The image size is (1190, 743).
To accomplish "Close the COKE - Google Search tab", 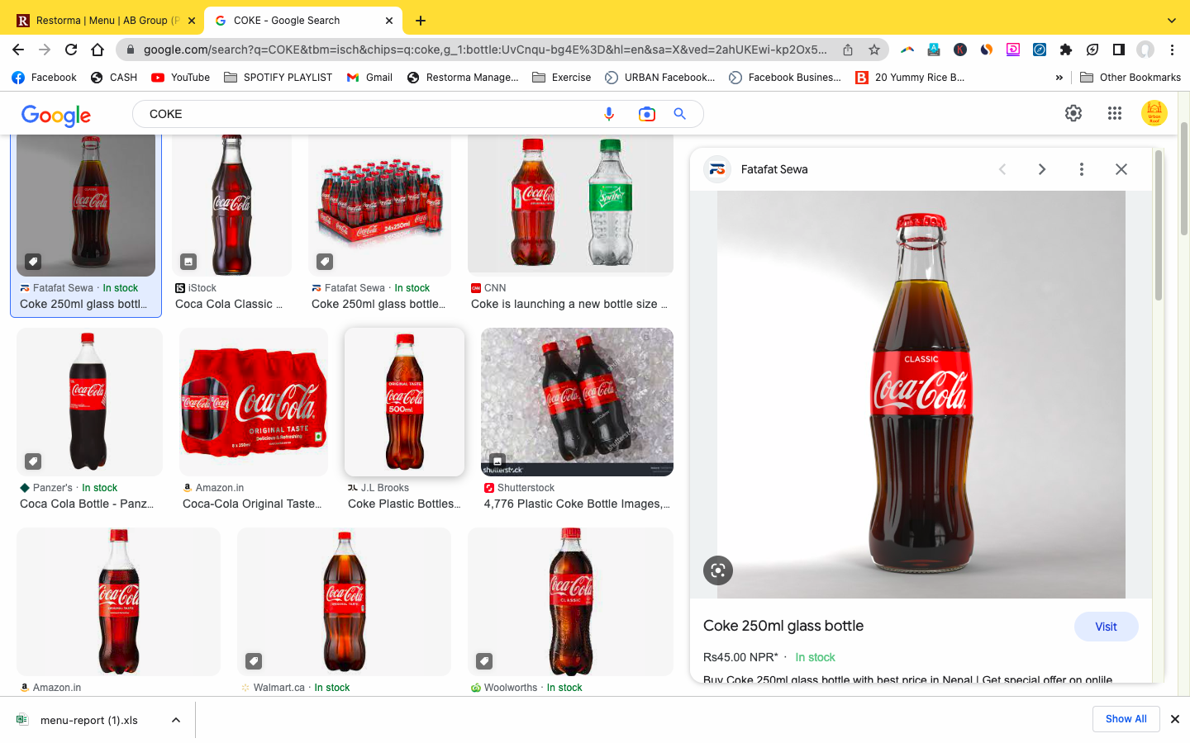I will coord(389,21).
